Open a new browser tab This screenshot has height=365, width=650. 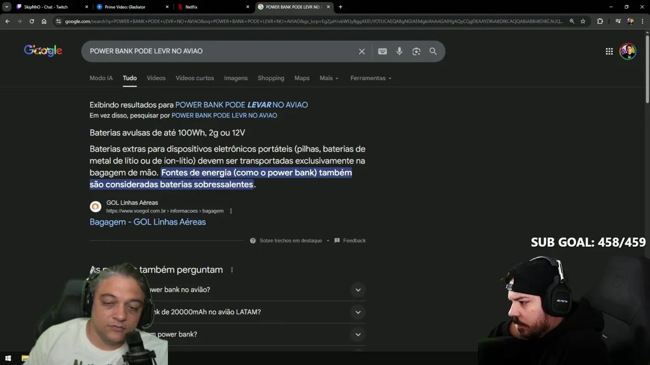point(340,7)
